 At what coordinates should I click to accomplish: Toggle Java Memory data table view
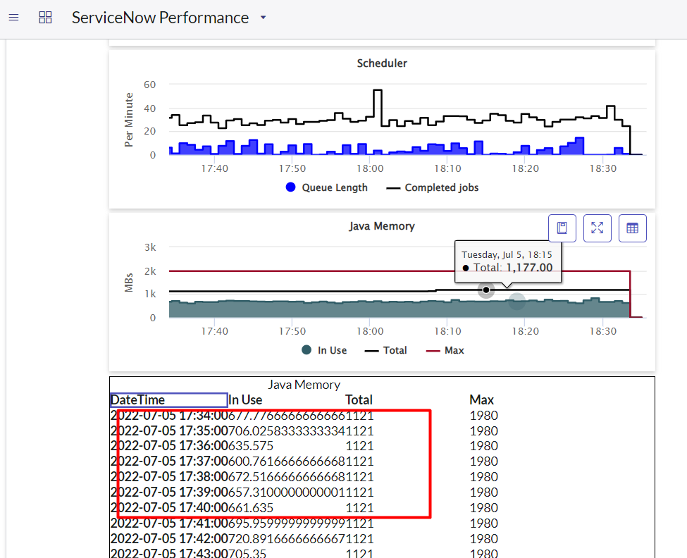[x=632, y=228]
